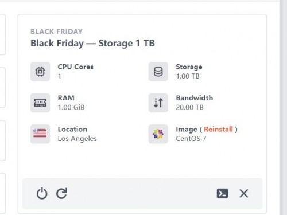
Task: Click the CentOS 7 image text
Action: tap(191, 139)
